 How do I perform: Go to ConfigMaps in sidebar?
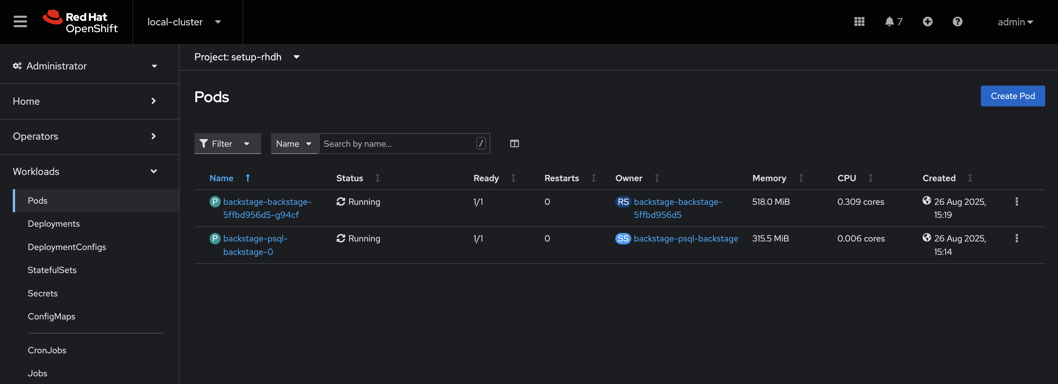[x=51, y=316]
